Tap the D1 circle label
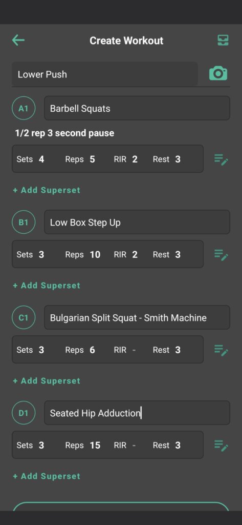242x525 pixels. pos(24,413)
